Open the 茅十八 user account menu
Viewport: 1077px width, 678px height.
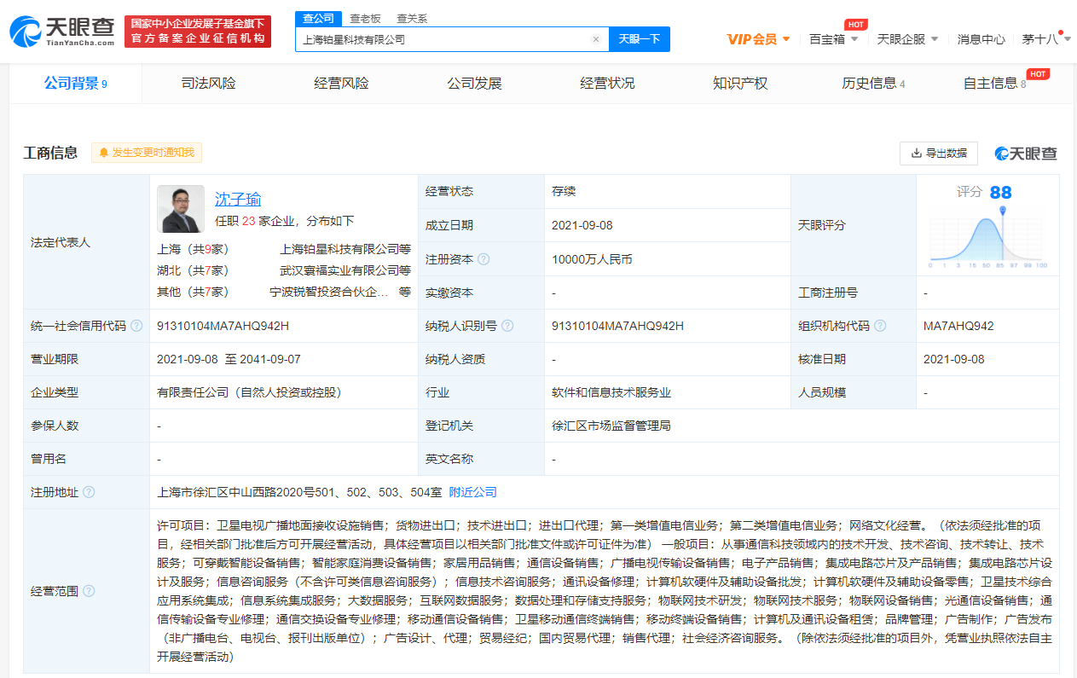(1045, 39)
